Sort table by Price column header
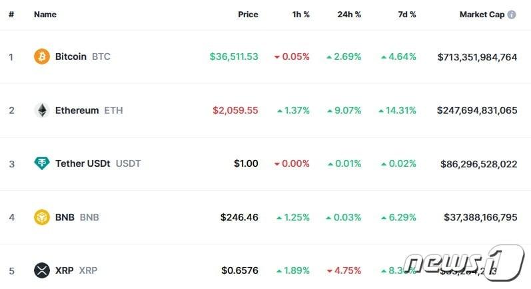Viewport: 531px width, 289px height. (248, 15)
